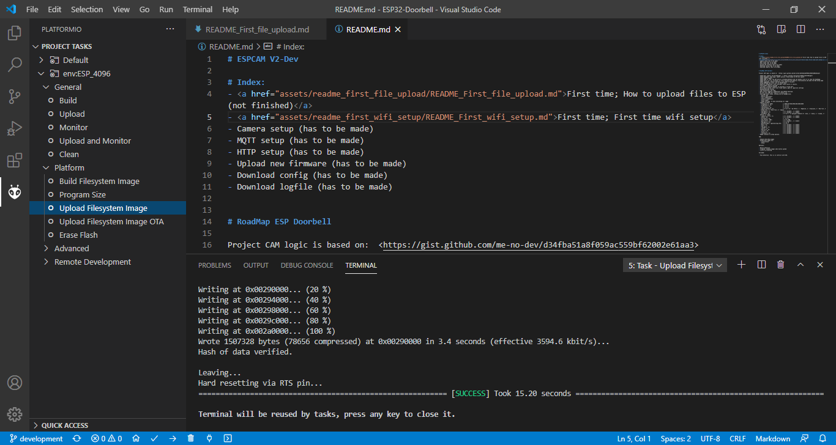Split the terminal panel
Screen dimensions: 836x445
(761, 265)
